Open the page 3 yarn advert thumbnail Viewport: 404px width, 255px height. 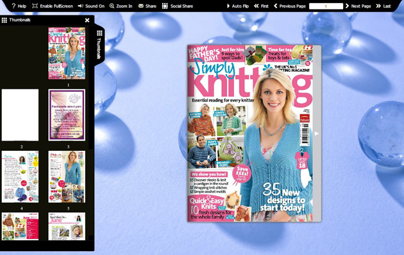click(67, 115)
